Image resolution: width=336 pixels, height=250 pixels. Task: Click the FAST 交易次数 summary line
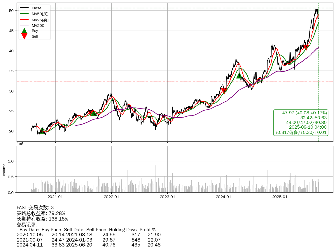[35, 208]
